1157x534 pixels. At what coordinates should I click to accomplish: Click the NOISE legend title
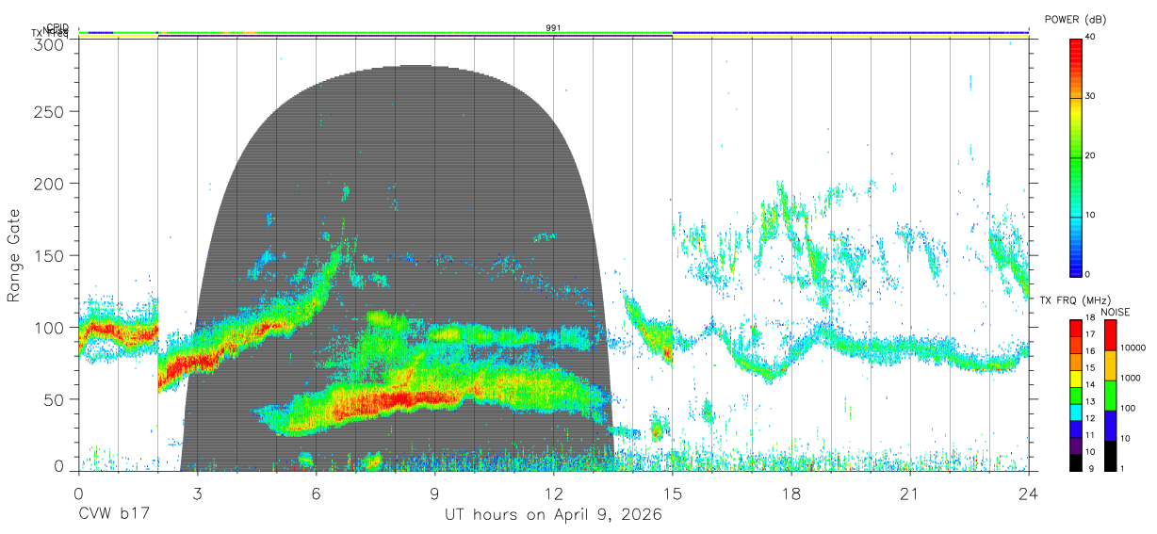[1117, 312]
